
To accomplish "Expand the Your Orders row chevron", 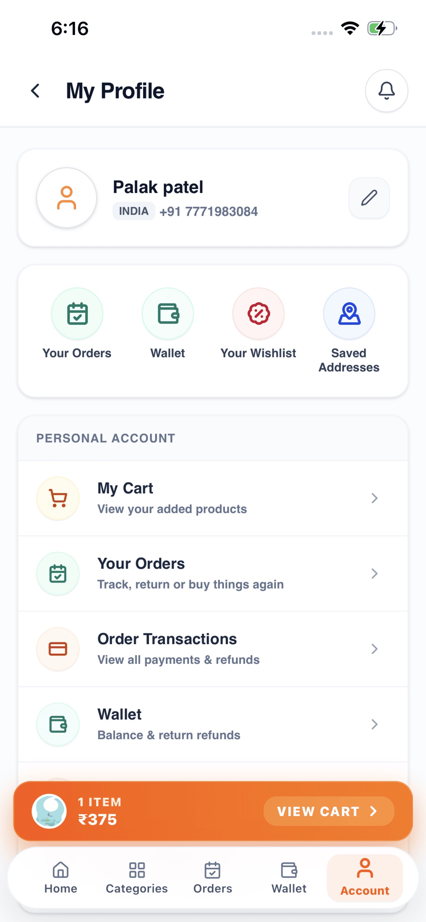I will click(375, 574).
